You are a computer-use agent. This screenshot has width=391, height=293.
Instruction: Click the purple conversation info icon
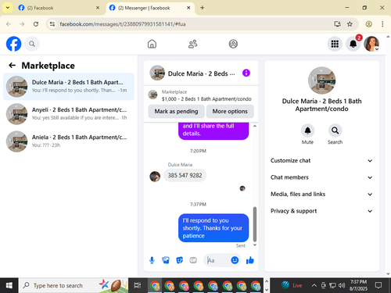tap(246, 73)
